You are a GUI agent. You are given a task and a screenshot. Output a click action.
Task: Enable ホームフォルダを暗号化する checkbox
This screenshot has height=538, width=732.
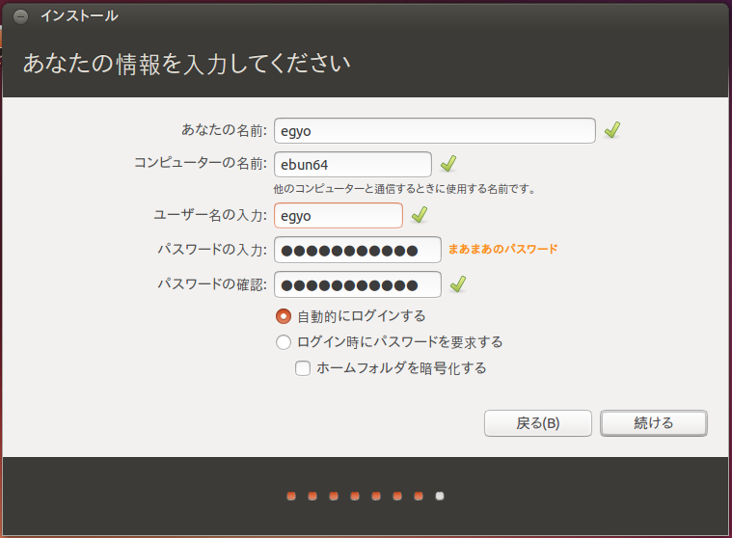[303, 368]
